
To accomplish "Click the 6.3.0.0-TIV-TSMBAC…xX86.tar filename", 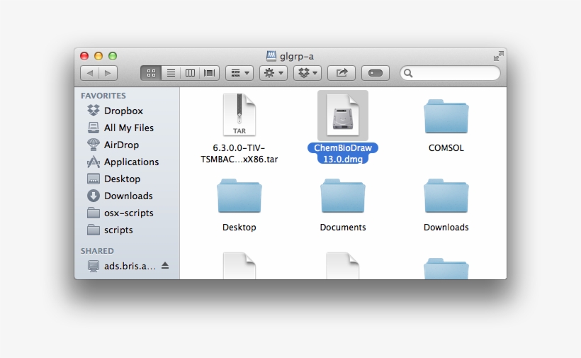I will tap(239, 153).
